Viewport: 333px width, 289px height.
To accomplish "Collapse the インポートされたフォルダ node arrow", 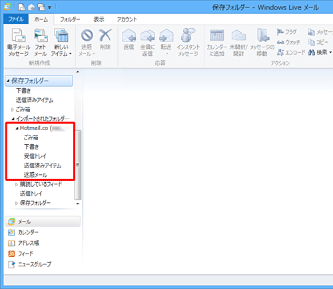I will [13, 119].
